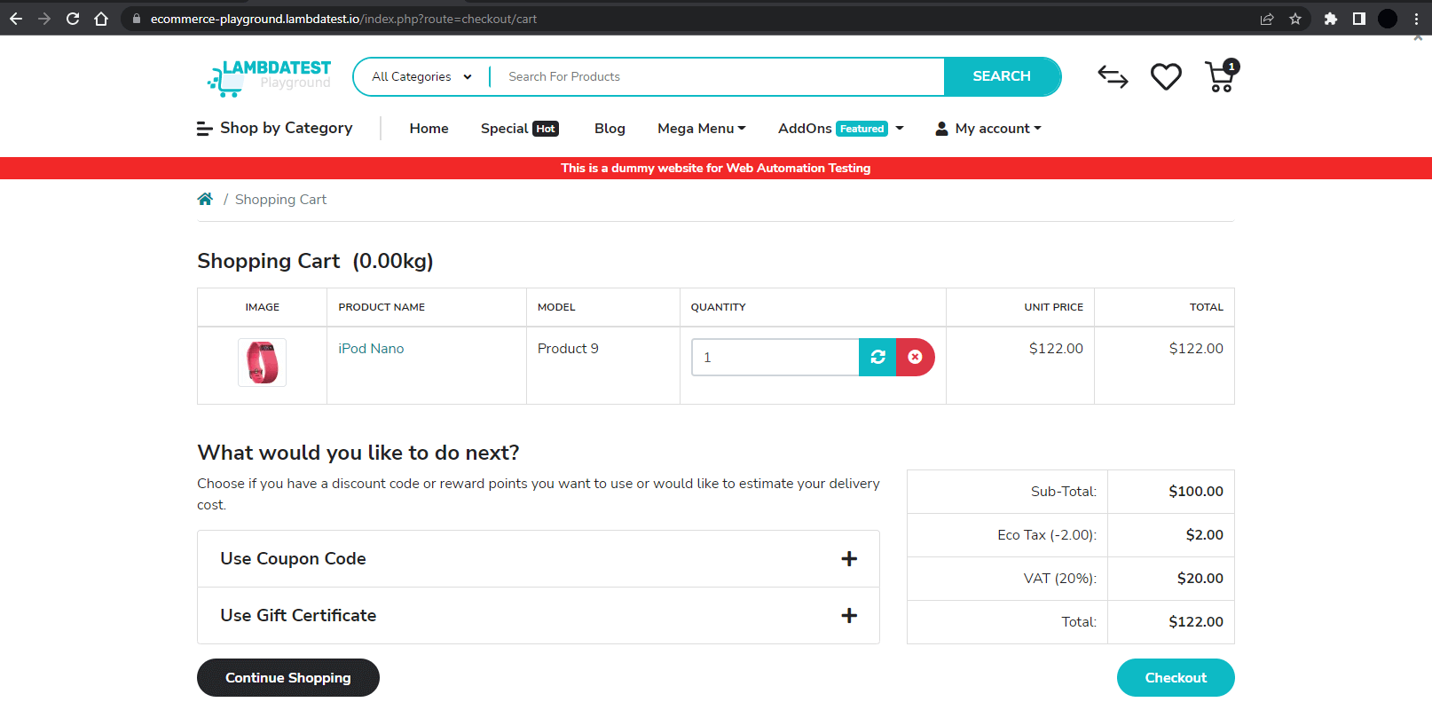1432x710 pixels.
Task: Click the Shop by Category hamburger icon
Action: (205, 129)
